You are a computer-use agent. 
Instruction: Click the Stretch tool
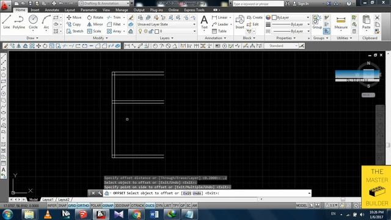[x=75, y=31]
